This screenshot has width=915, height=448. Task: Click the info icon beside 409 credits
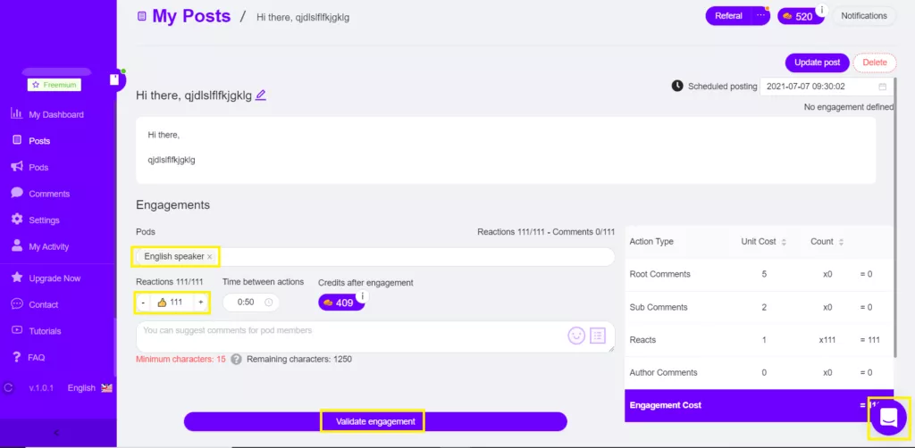click(363, 296)
